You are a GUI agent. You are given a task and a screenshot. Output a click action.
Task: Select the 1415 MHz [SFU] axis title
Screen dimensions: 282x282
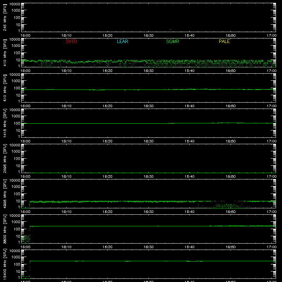click(x=5, y=123)
